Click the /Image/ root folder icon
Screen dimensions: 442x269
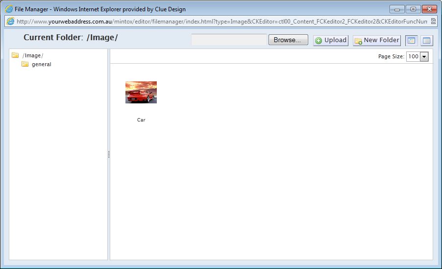(15, 55)
